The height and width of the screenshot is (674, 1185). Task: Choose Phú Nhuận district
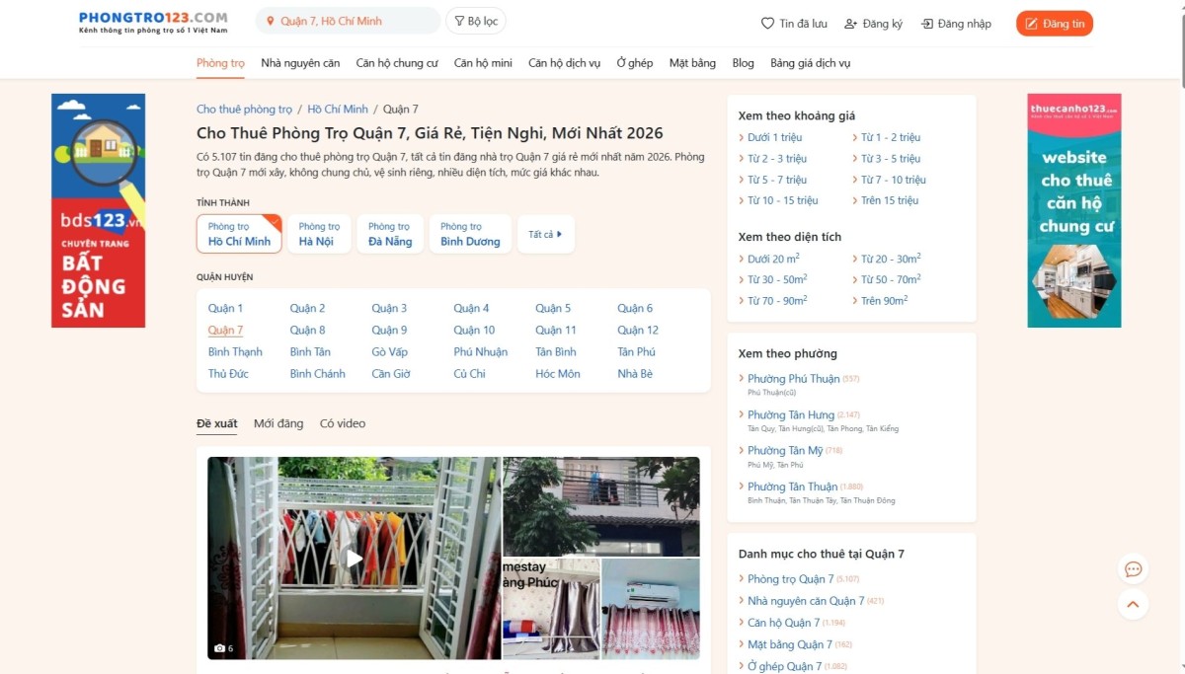[480, 351]
